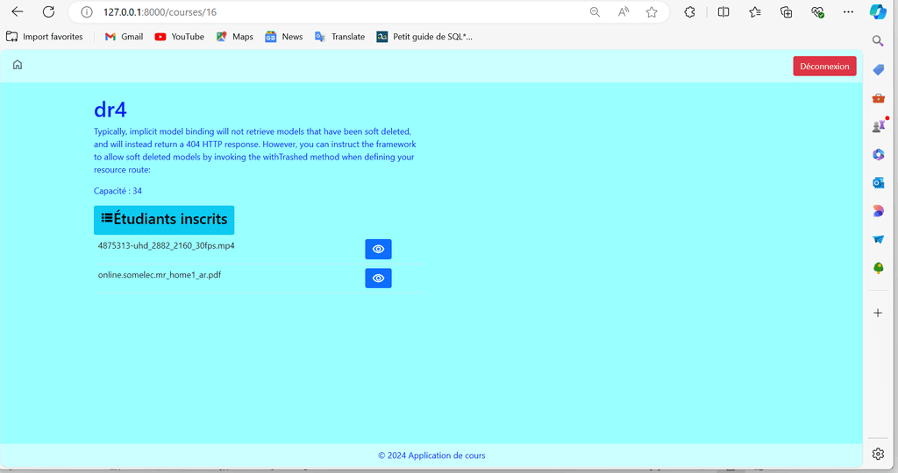View online.somelec.mr_home1_ar.pdf with eye button
This screenshot has height=473, width=898.
point(379,278)
